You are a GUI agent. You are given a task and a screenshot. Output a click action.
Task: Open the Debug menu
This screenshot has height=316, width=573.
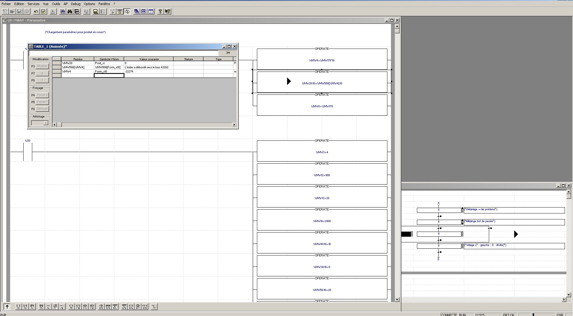point(76,4)
